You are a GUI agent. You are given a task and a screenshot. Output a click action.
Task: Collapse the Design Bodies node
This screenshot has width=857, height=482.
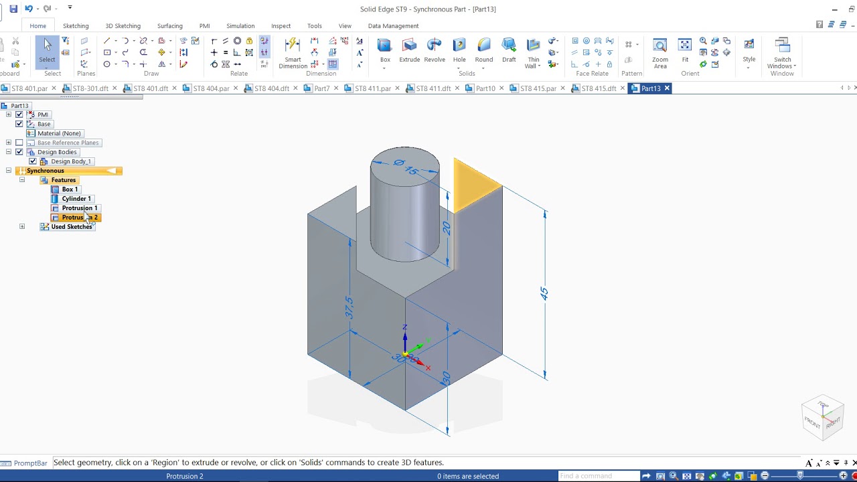pyautogui.click(x=9, y=152)
